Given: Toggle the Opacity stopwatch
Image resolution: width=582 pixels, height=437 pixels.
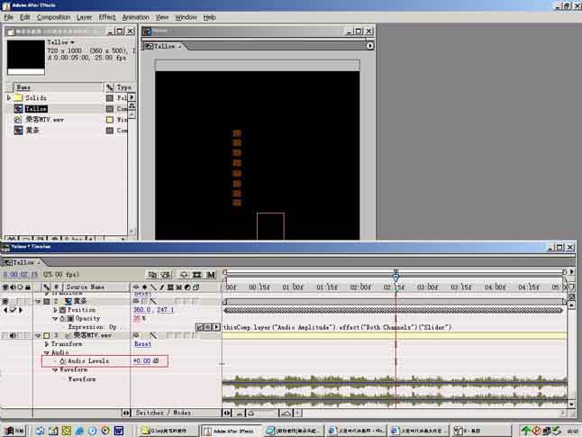Looking at the screenshot, I should (62, 319).
